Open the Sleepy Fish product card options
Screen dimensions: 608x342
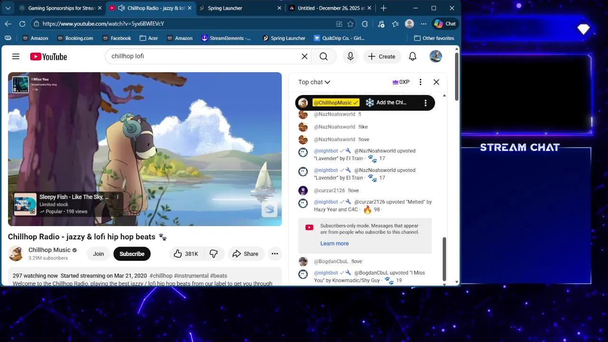pyautogui.click(x=118, y=197)
